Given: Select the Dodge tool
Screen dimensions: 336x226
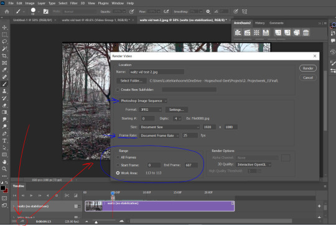Looking at the screenshot, I should [4, 126].
